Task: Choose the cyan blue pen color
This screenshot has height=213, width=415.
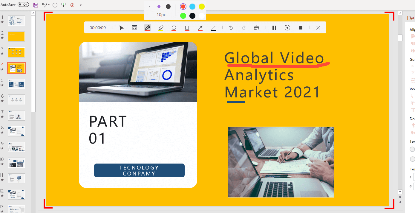Action: tap(192, 7)
